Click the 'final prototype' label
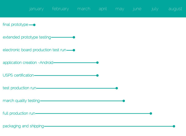The image size is (186, 136). [x=15, y=25]
